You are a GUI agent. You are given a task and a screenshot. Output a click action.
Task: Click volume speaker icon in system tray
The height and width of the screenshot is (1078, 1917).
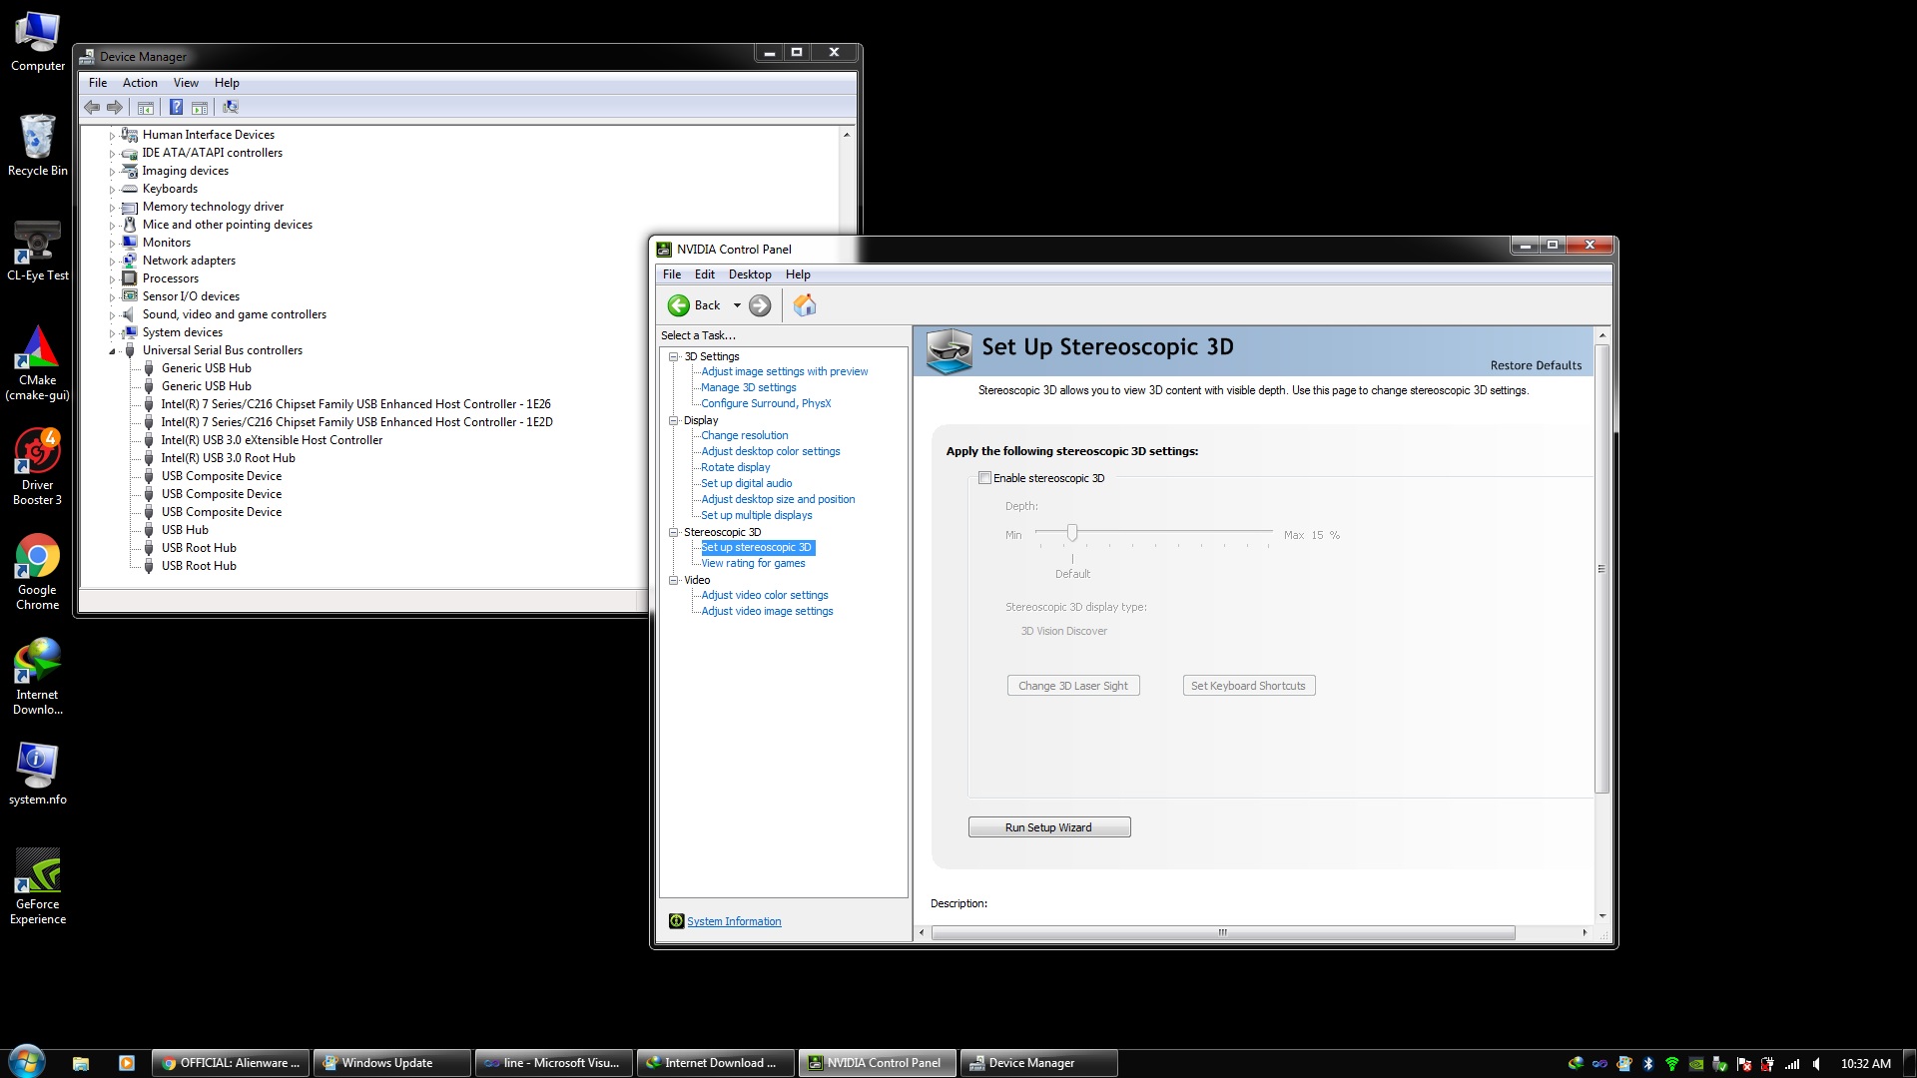(1816, 1064)
